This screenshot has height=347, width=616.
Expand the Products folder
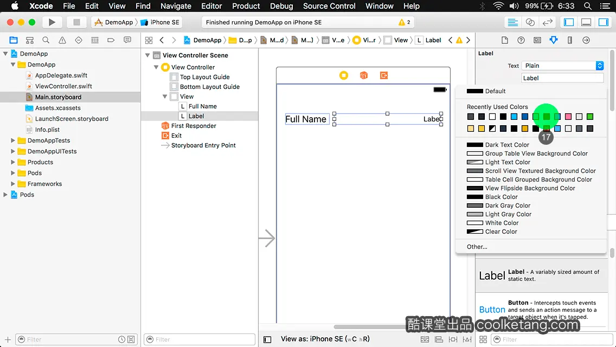[12, 162]
